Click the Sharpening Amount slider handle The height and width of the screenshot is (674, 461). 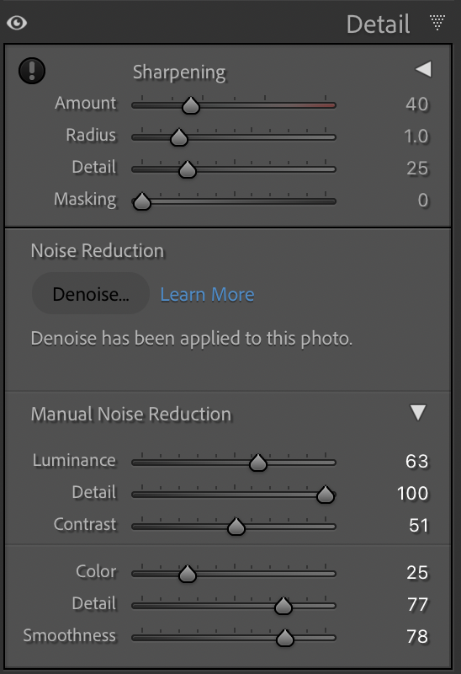point(191,105)
